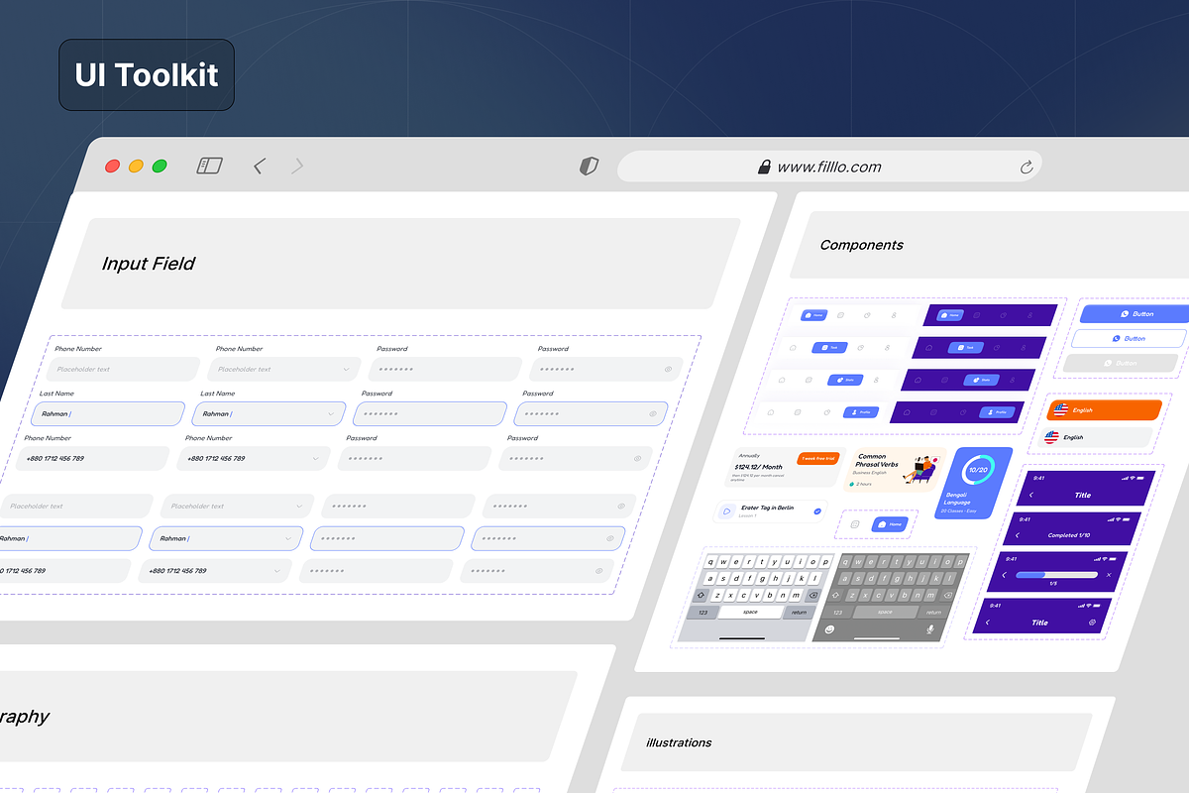
Task: Toggle the eye icon in the unlabeled Placeholder-text row
Action: [x=621, y=506]
